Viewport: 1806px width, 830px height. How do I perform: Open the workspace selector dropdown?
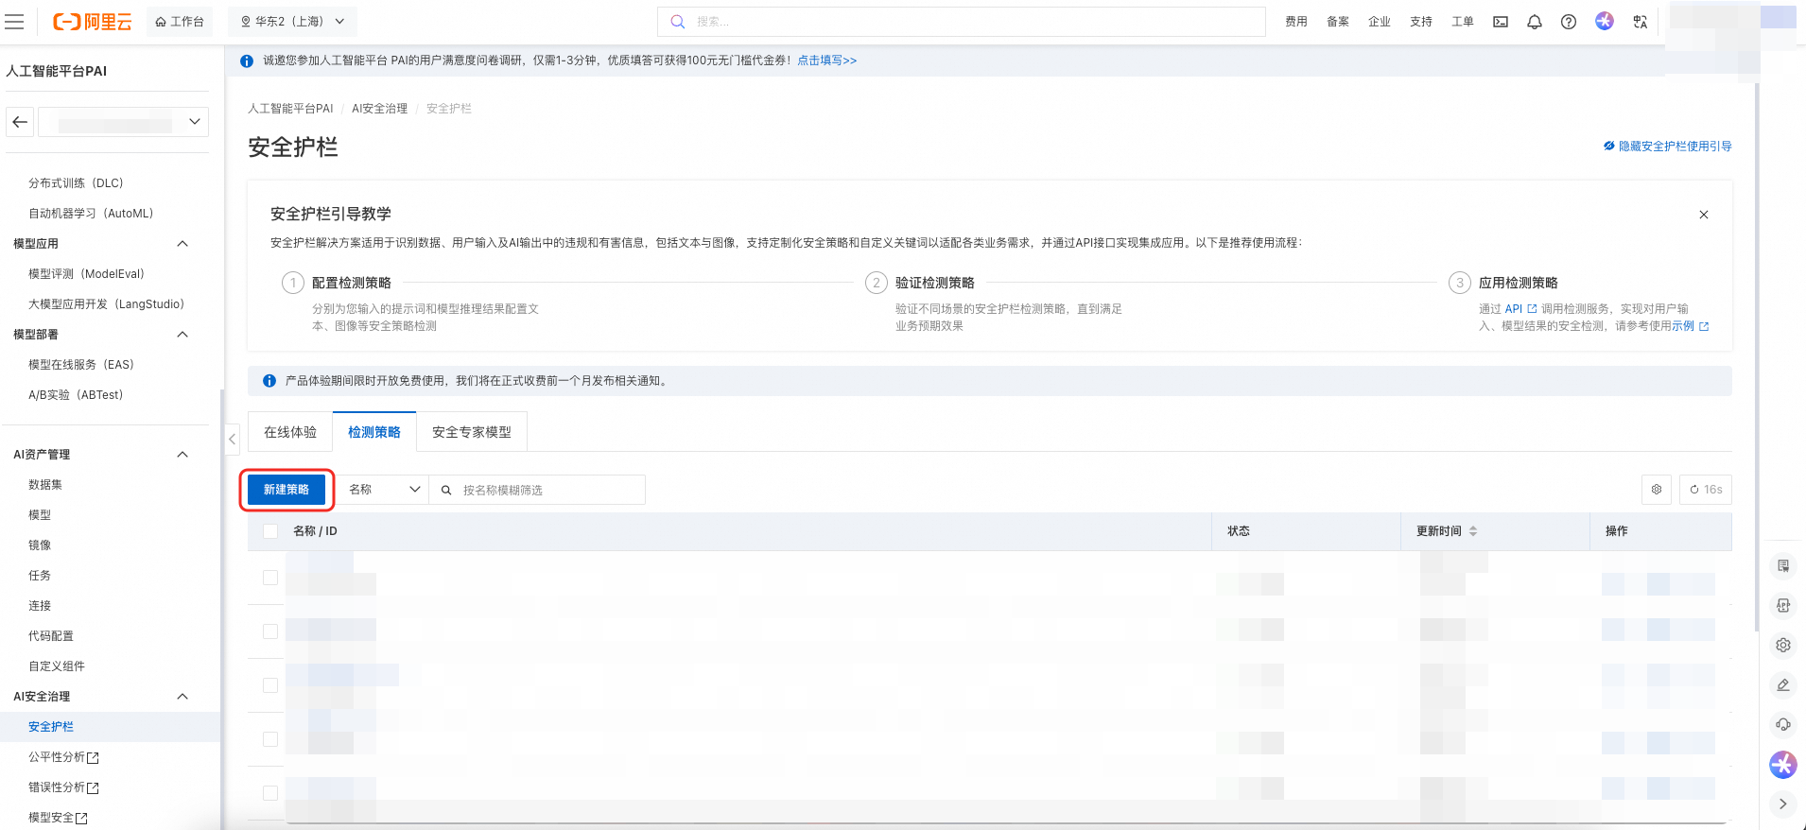(123, 122)
